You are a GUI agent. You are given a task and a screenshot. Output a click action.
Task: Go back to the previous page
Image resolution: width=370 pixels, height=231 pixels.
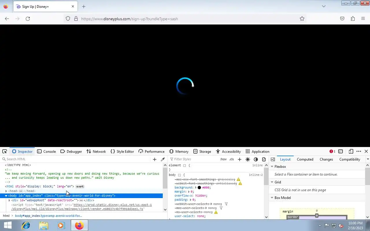[x=7, y=19]
